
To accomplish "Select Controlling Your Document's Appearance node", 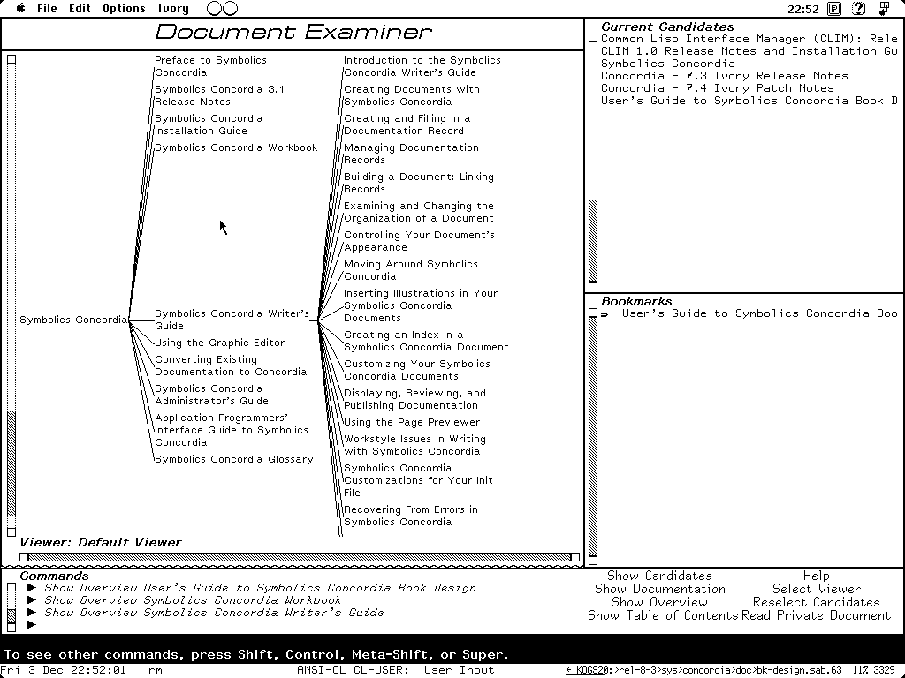I will point(419,241).
